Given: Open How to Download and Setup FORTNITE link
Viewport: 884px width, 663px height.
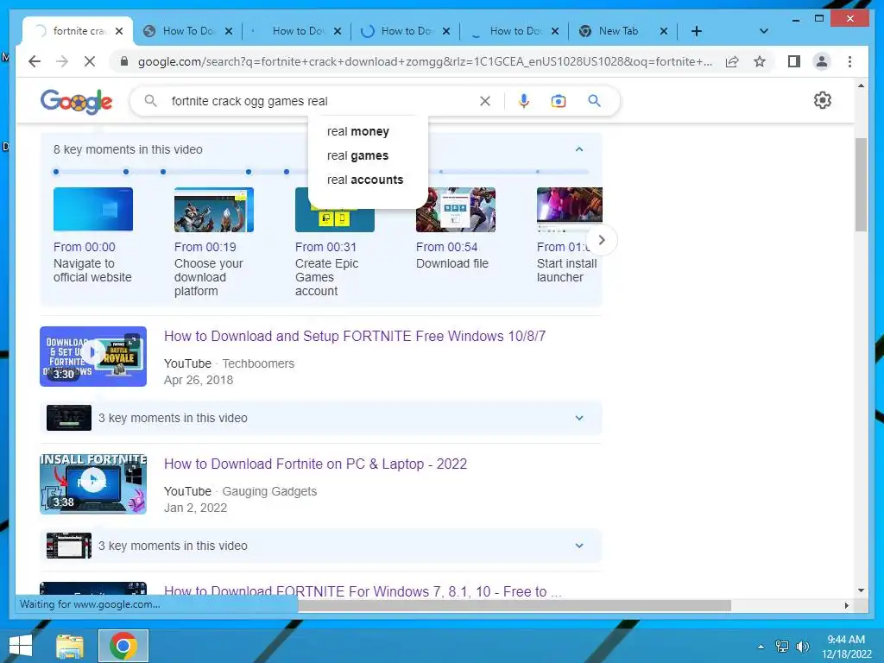Looking at the screenshot, I should [355, 336].
